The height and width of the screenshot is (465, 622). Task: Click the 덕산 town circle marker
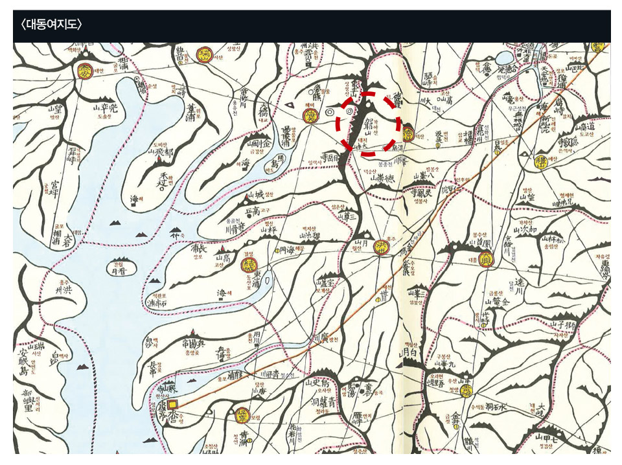[x=408, y=133]
